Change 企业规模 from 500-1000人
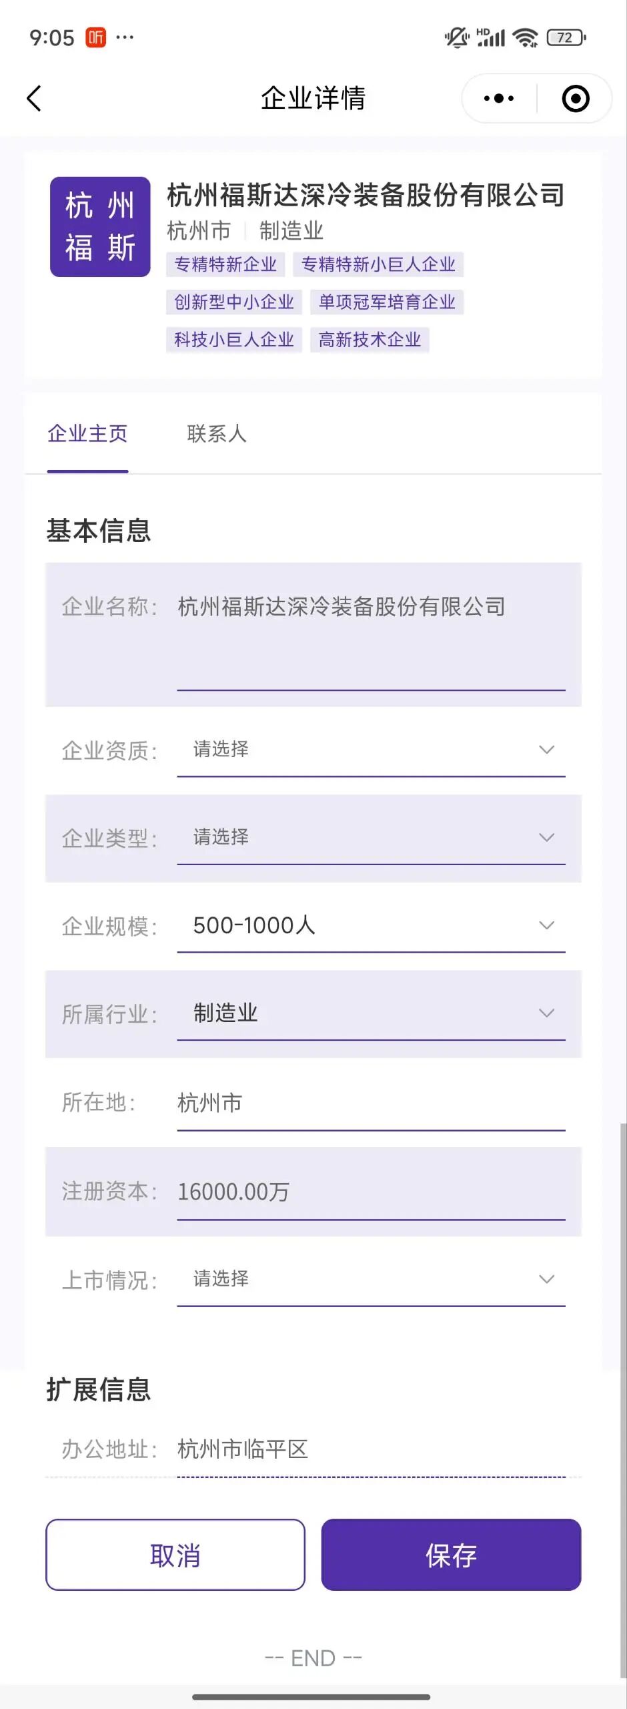The width and height of the screenshot is (627, 1709). (371, 925)
